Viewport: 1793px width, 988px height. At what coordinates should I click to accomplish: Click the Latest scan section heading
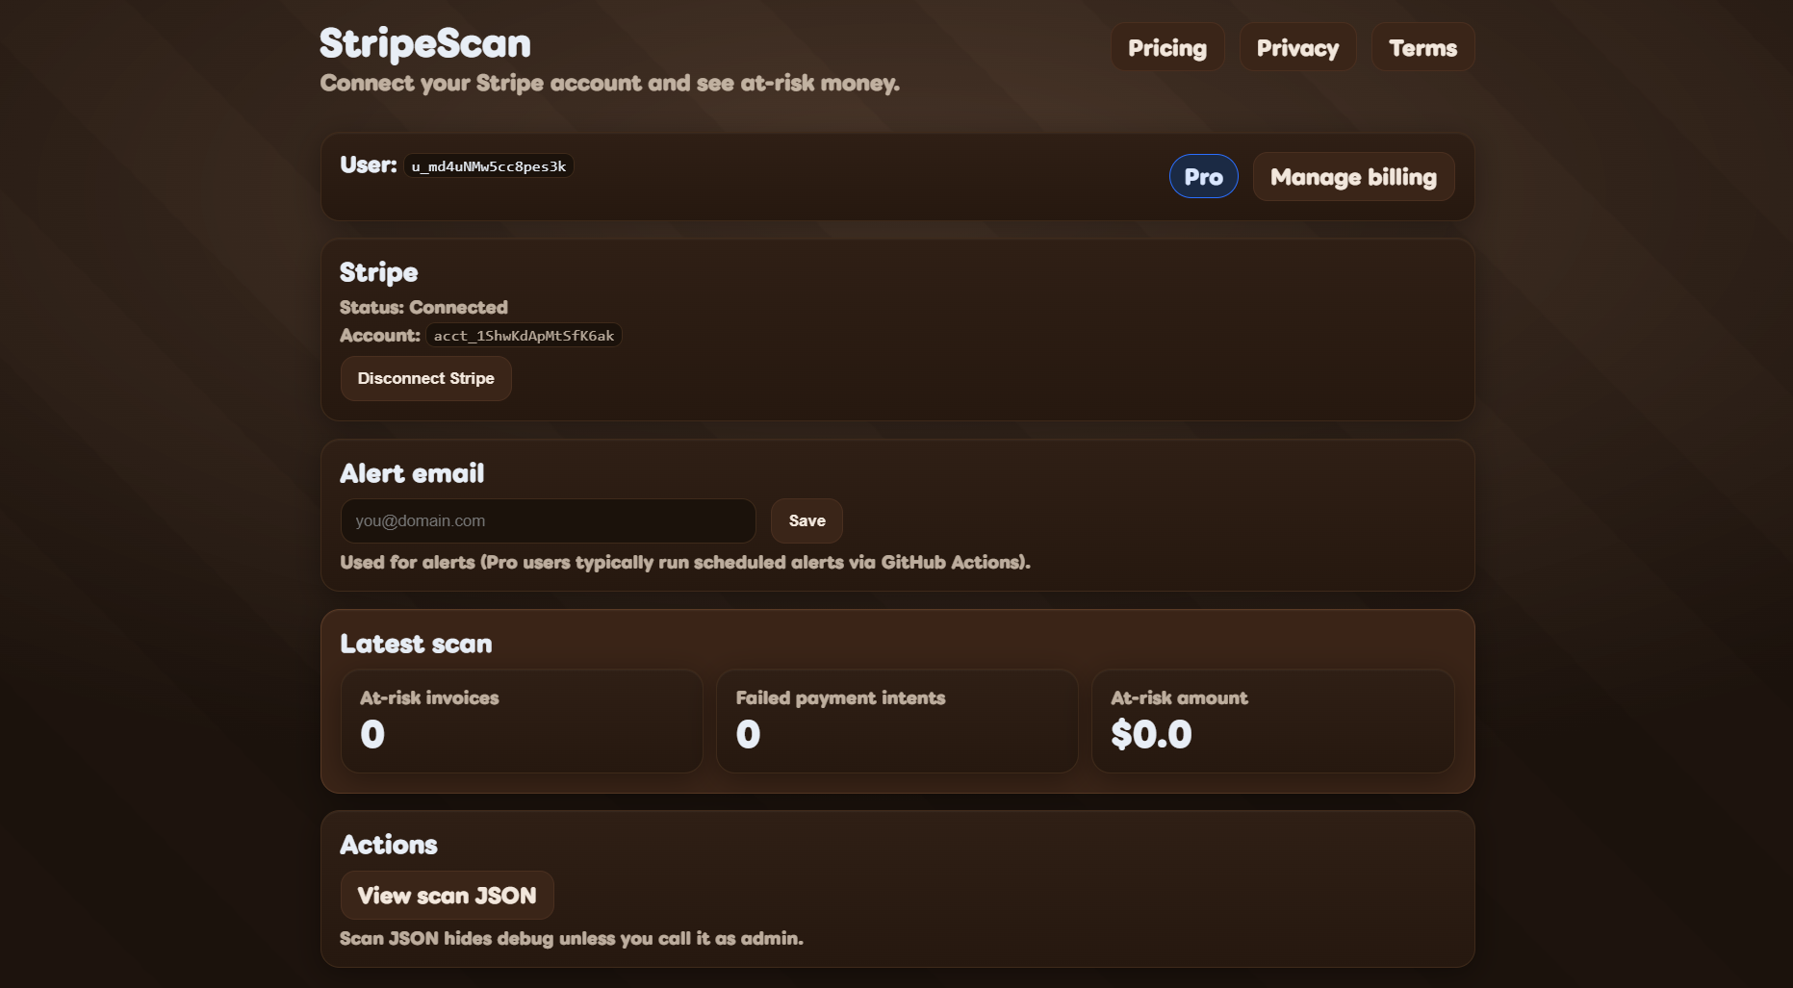(x=416, y=644)
